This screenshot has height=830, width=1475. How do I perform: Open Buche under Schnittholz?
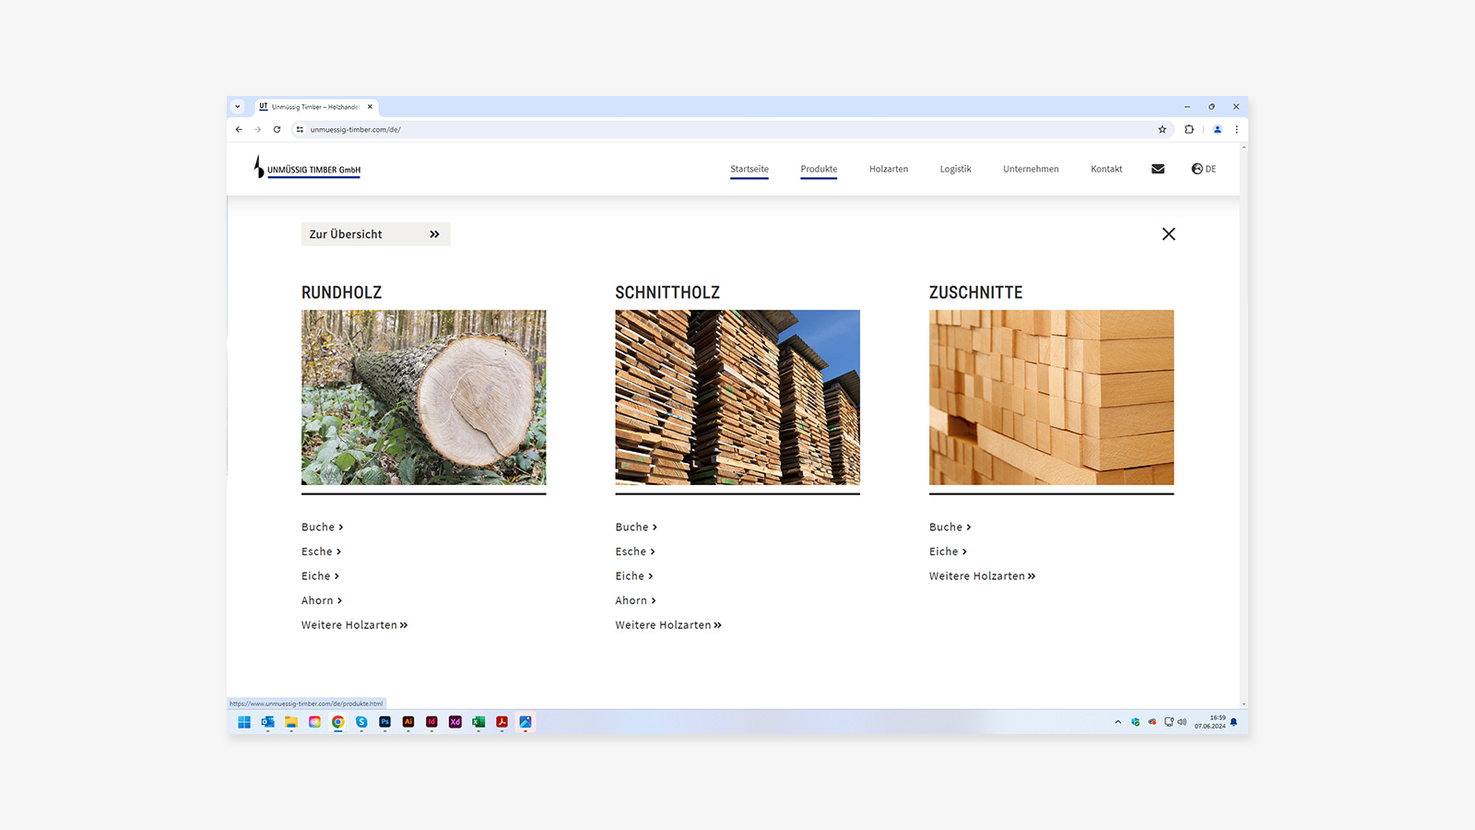[636, 528]
